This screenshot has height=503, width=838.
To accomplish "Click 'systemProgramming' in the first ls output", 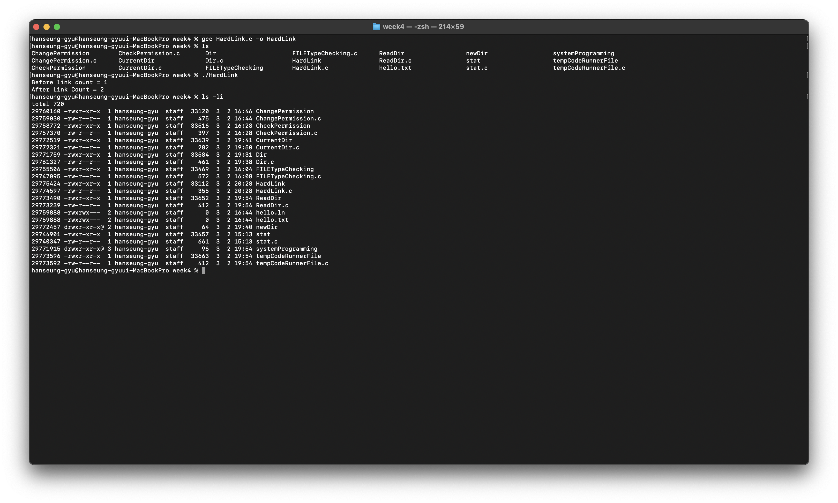I will tap(583, 54).
